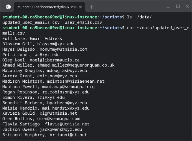Image resolution: width=192 pixels, height=141 pixels.
Task: Click the 'Xaviera Gould, xlg@utnisia.net' line
Action: pos(40,113)
